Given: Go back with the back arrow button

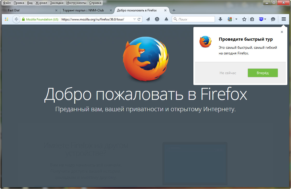Looking at the screenshot, I should (x=16, y=19).
